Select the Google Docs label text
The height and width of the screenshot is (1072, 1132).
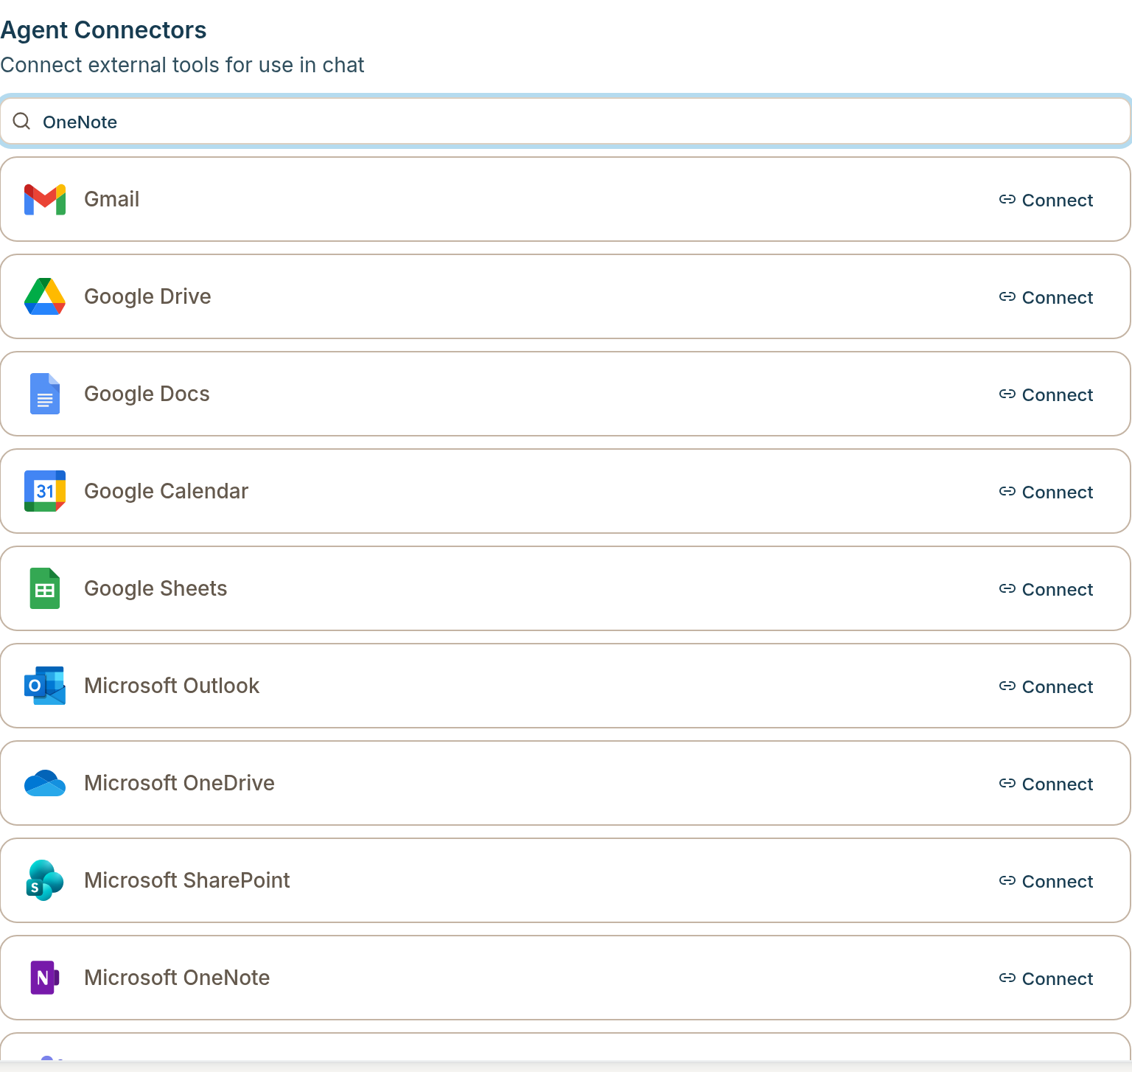tap(147, 394)
